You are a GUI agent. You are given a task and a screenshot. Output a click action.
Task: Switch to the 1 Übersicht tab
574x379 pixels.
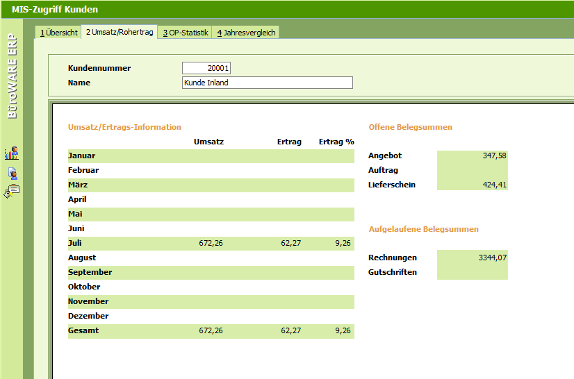point(58,33)
